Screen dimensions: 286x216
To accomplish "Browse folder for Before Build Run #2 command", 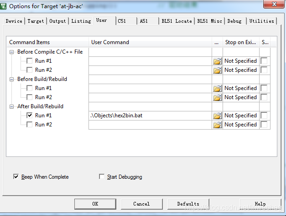I will coord(217,97).
